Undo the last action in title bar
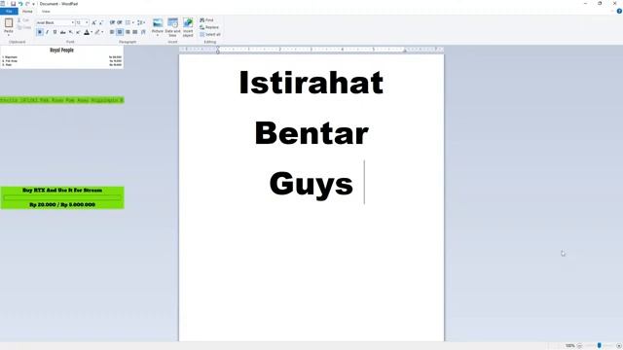 [20, 4]
